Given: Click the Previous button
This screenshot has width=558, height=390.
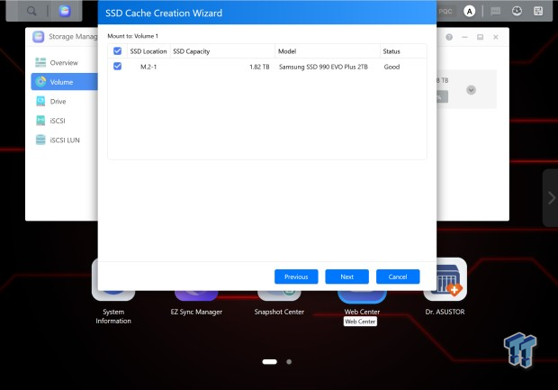Looking at the screenshot, I should click(296, 277).
